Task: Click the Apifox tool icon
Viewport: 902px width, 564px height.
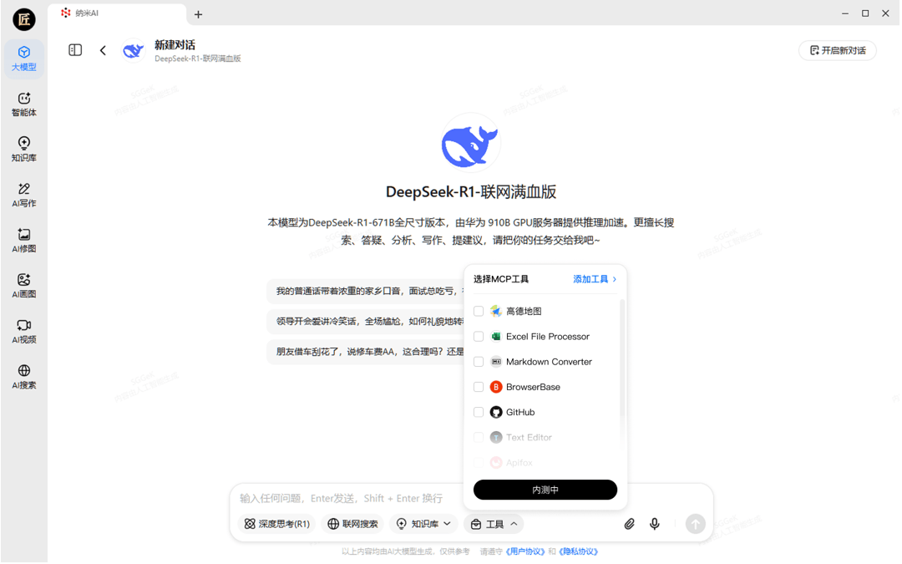Action: (x=496, y=463)
